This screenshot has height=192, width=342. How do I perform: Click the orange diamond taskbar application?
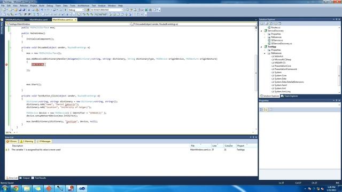coord(49,188)
